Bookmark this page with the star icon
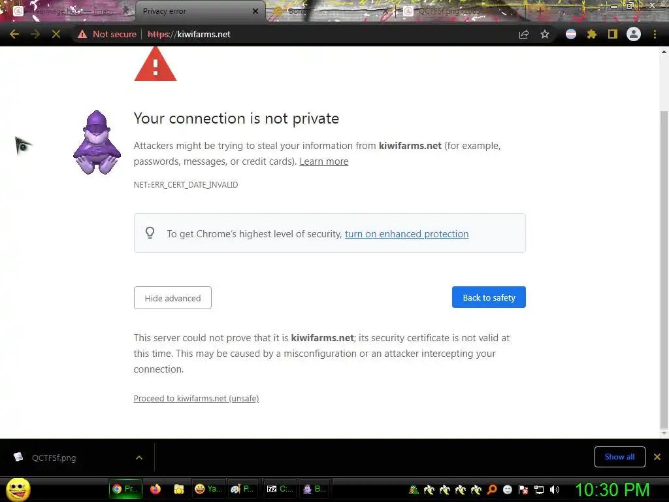 click(545, 34)
